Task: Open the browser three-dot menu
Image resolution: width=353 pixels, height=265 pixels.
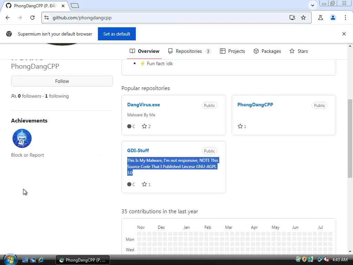Action: point(345,18)
